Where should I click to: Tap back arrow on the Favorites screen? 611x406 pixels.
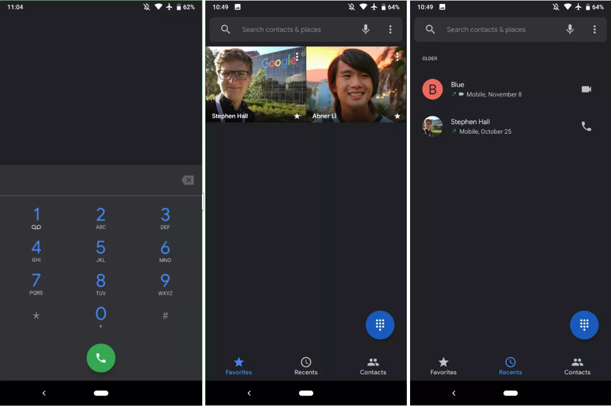(249, 393)
